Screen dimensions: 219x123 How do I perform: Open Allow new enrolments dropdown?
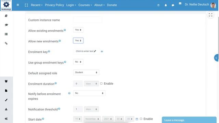click(x=78, y=41)
